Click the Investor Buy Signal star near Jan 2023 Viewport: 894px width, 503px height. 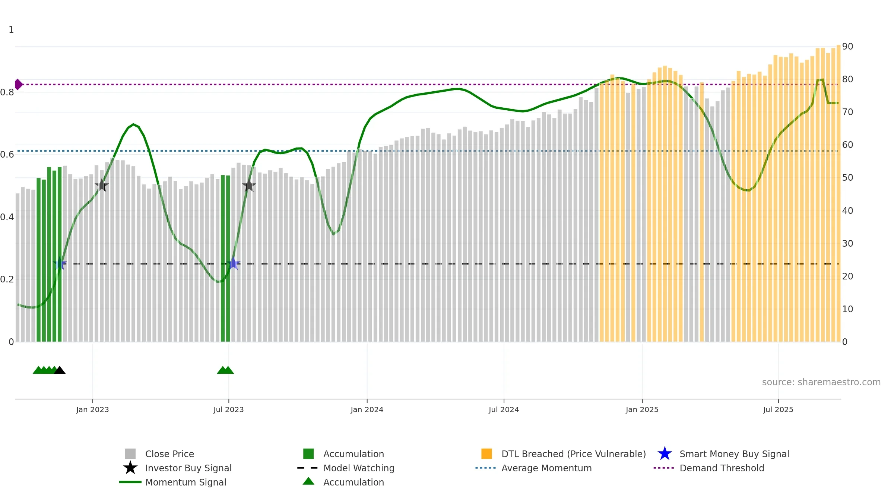coord(102,185)
